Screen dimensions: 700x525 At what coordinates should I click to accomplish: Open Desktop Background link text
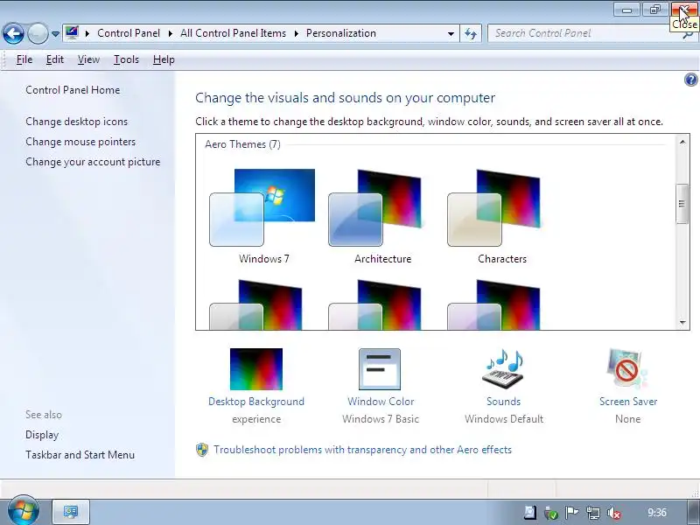click(256, 402)
